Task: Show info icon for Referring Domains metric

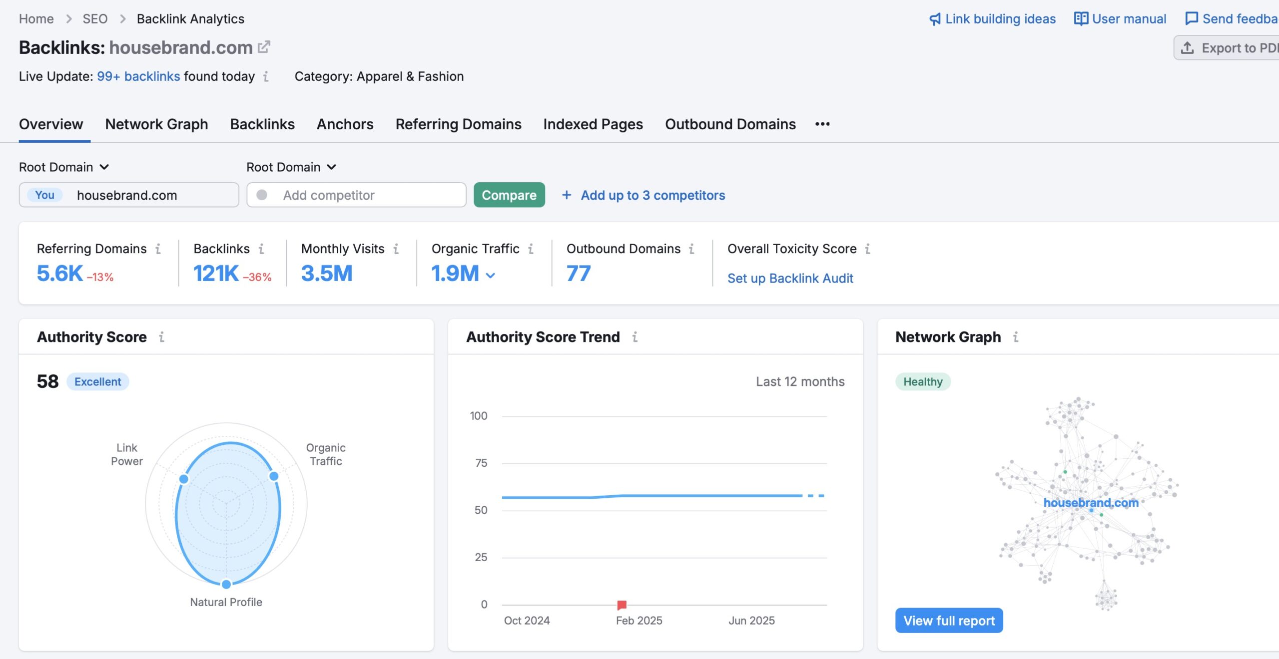Action: 158,249
